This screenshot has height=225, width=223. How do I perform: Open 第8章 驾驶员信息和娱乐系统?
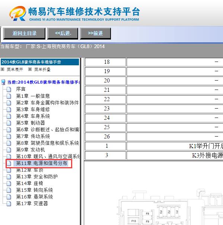pyautogui.click(x=47, y=143)
